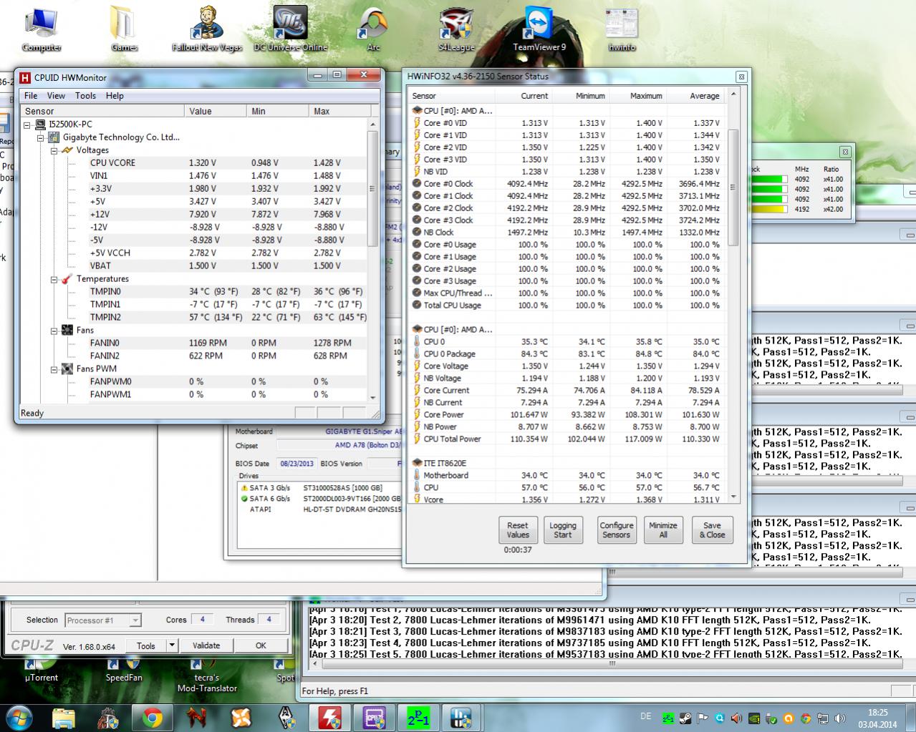Screen dimensions: 916x732
Task: Switch to HWiNFO blue taskbar button
Action: [x=463, y=717]
